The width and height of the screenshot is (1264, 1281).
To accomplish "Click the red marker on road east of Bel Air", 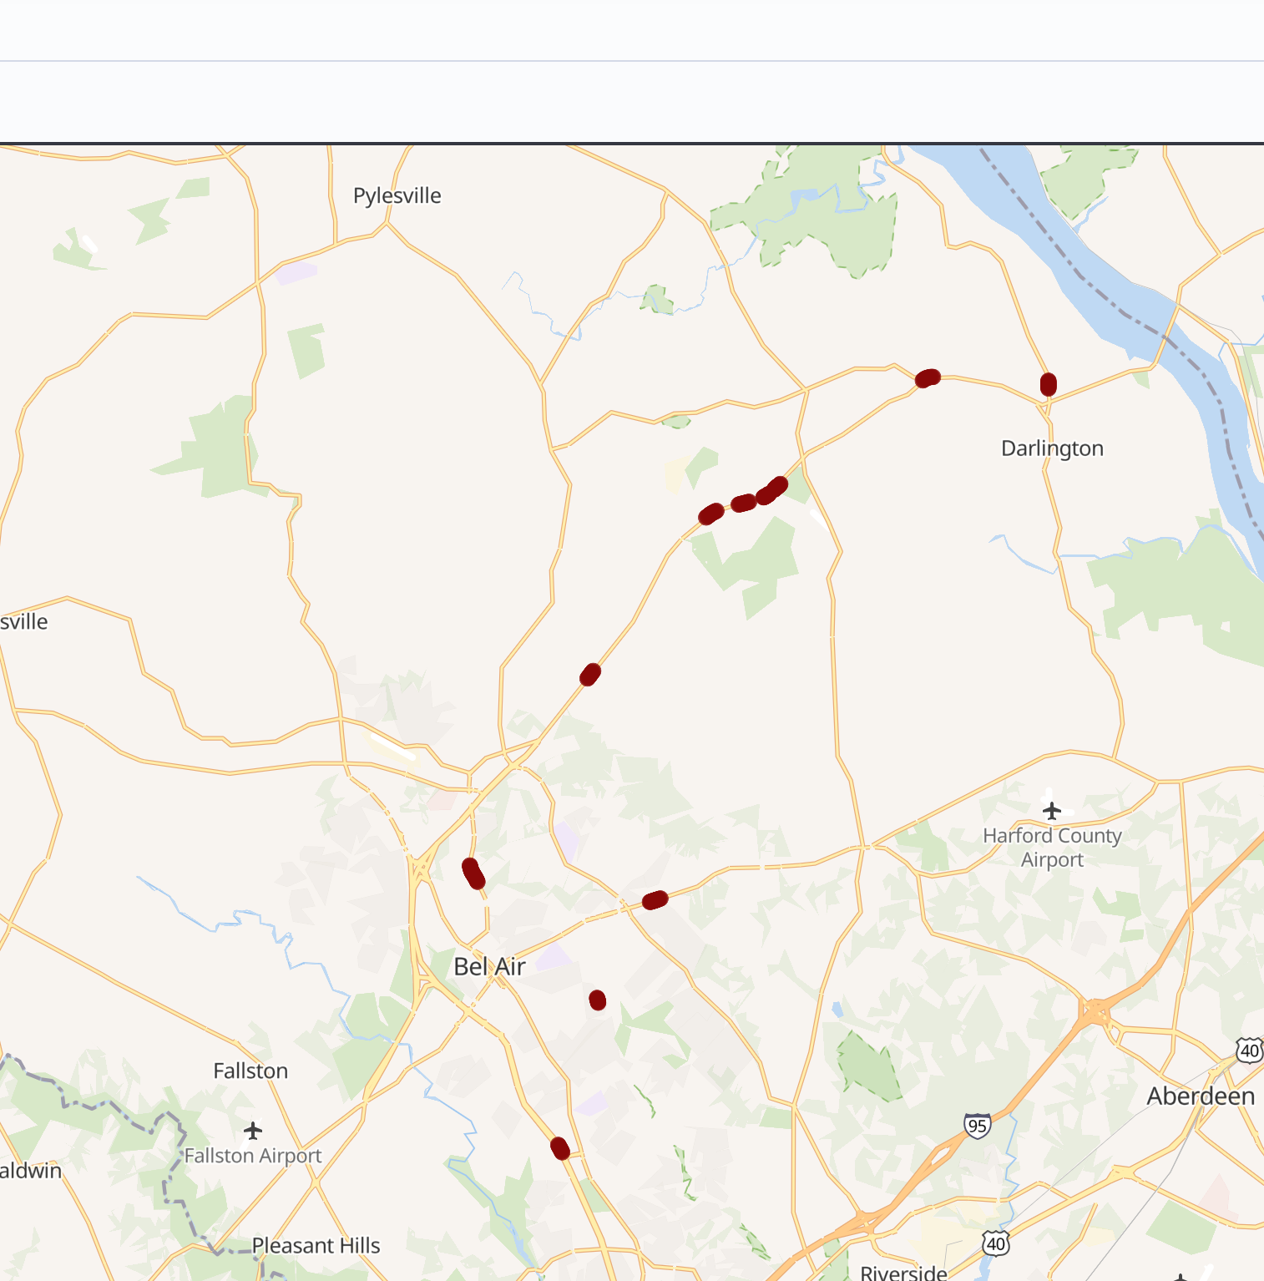I will pos(655,900).
